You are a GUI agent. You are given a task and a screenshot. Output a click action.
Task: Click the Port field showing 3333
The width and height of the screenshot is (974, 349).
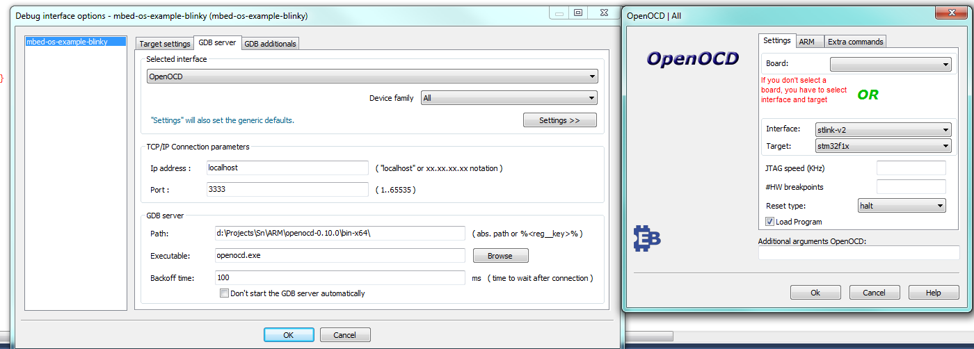[287, 189]
